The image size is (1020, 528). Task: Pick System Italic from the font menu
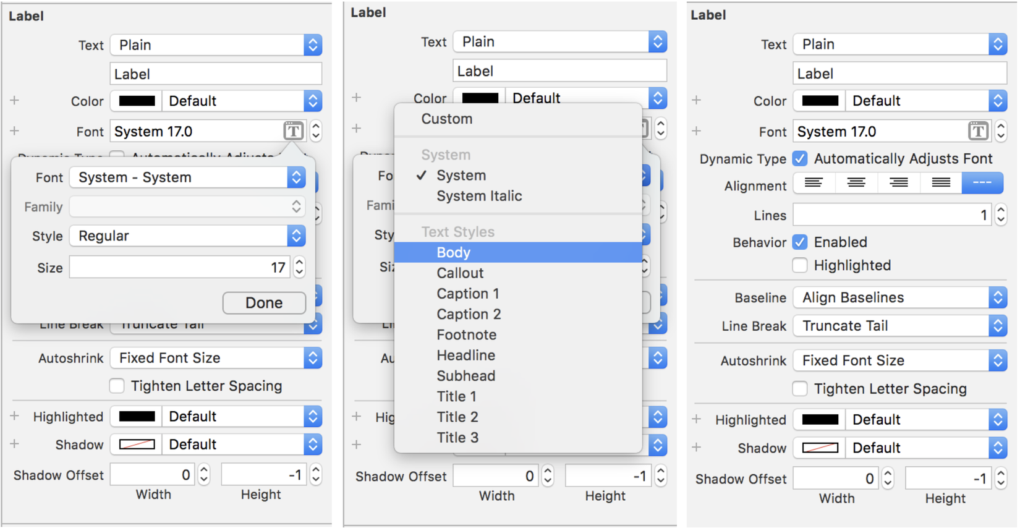(479, 196)
